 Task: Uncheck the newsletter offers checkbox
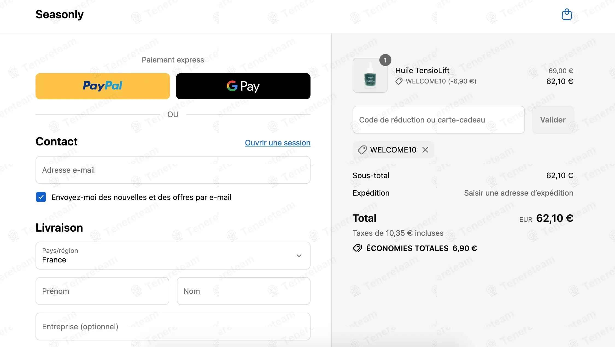[41, 197]
